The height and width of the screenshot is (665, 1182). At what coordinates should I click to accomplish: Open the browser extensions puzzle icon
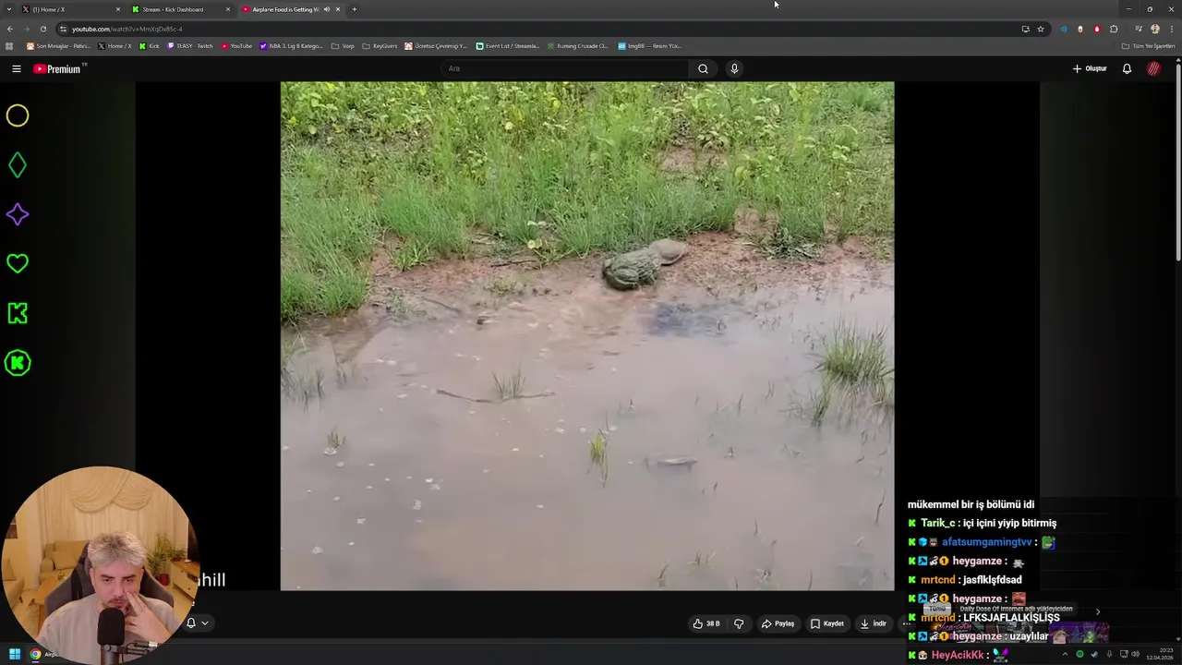pos(1114,29)
